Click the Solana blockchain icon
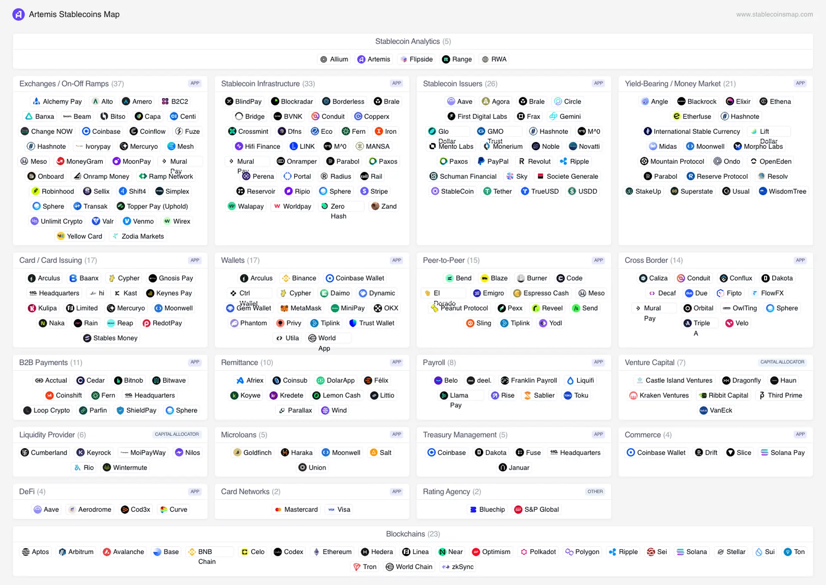826x585 pixels. point(680,552)
